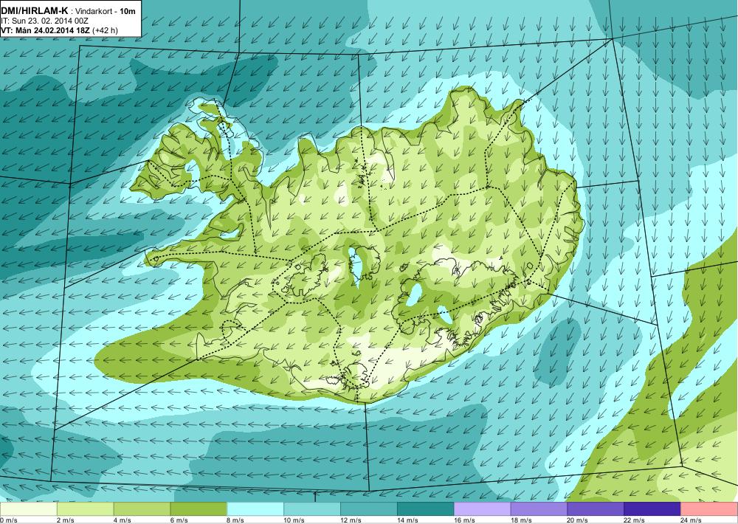
Task: Click the 'IT: Sun 23. 02. 2014 00Z' line
Action: coord(45,21)
